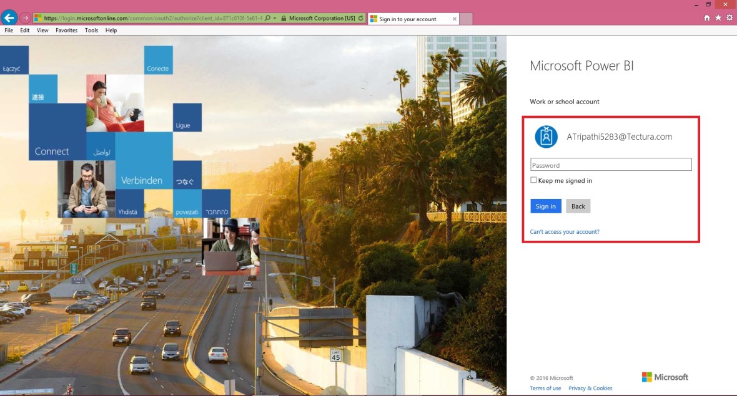Click inside the Password field
Image resolution: width=737 pixels, height=396 pixels.
[611, 165]
